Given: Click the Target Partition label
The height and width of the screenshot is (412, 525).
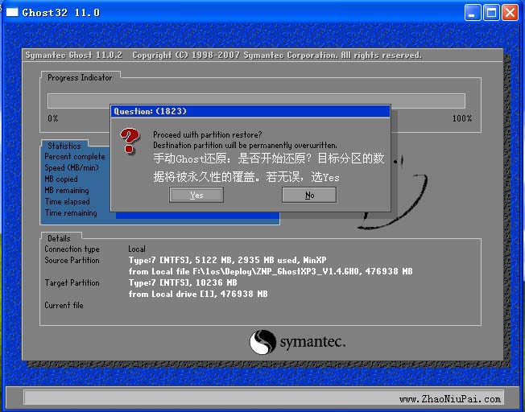Looking at the screenshot, I should [72, 282].
